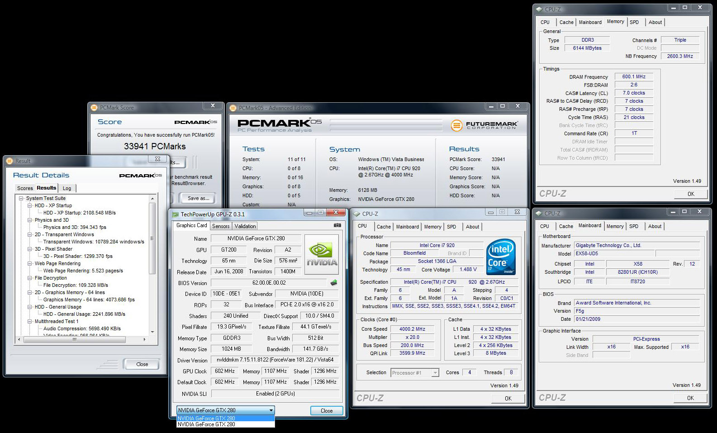
Task: Select 'Audio Compression: 5698.490 KB/s' row
Action: [82, 328]
